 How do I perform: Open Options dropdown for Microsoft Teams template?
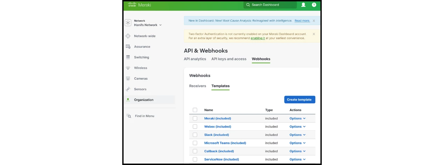[x=298, y=143]
